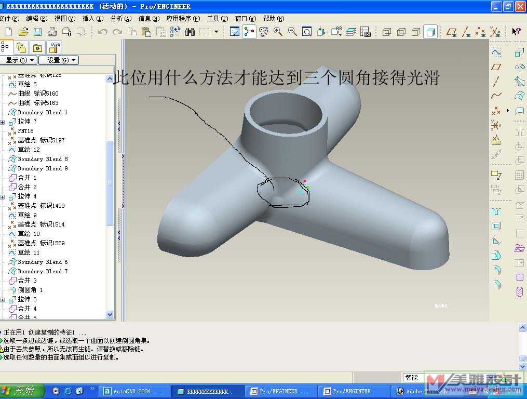Click the context-sensitive help pointer icon
The width and height of the screenshot is (527, 399).
pyautogui.click(x=516, y=32)
